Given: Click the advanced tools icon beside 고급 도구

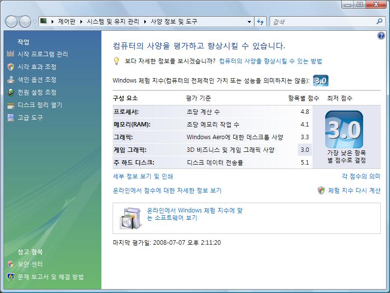Looking at the screenshot, I should pyautogui.click(x=10, y=118).
